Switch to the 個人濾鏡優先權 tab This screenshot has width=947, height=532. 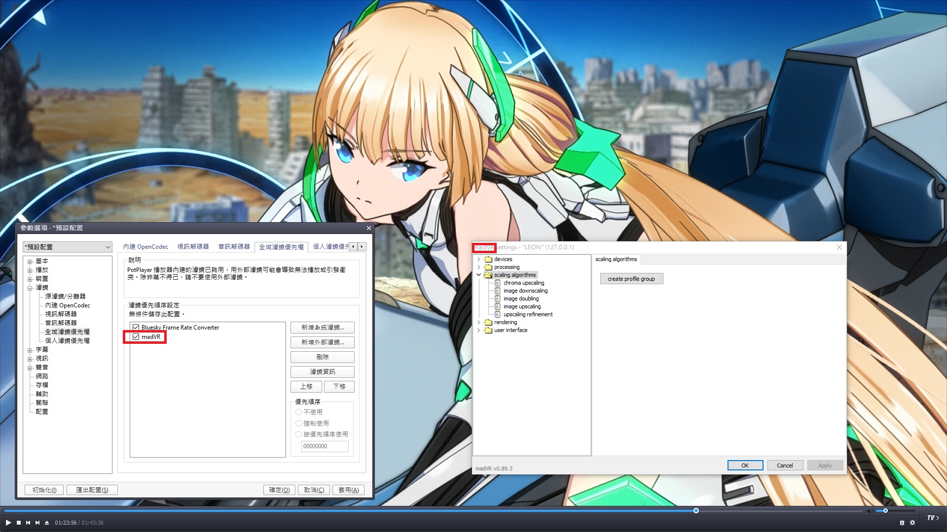tap(330, 247)
